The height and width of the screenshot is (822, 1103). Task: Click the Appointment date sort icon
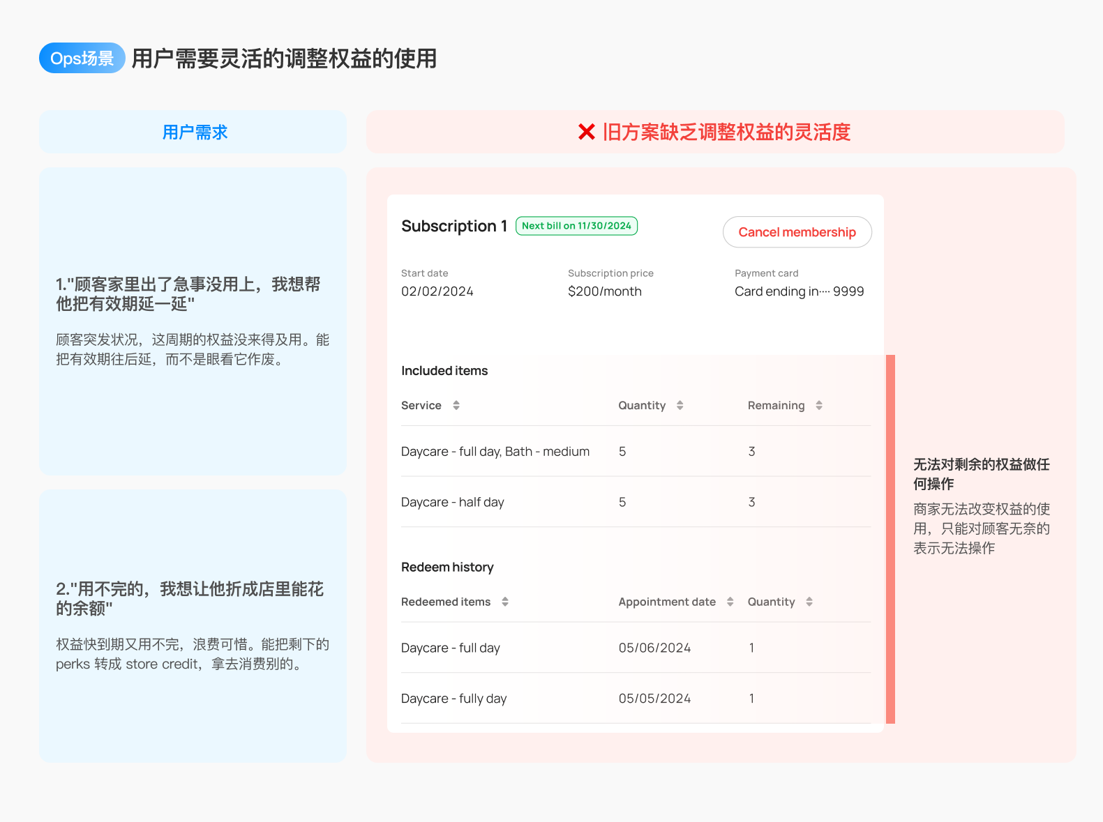(x=730, y=602)
